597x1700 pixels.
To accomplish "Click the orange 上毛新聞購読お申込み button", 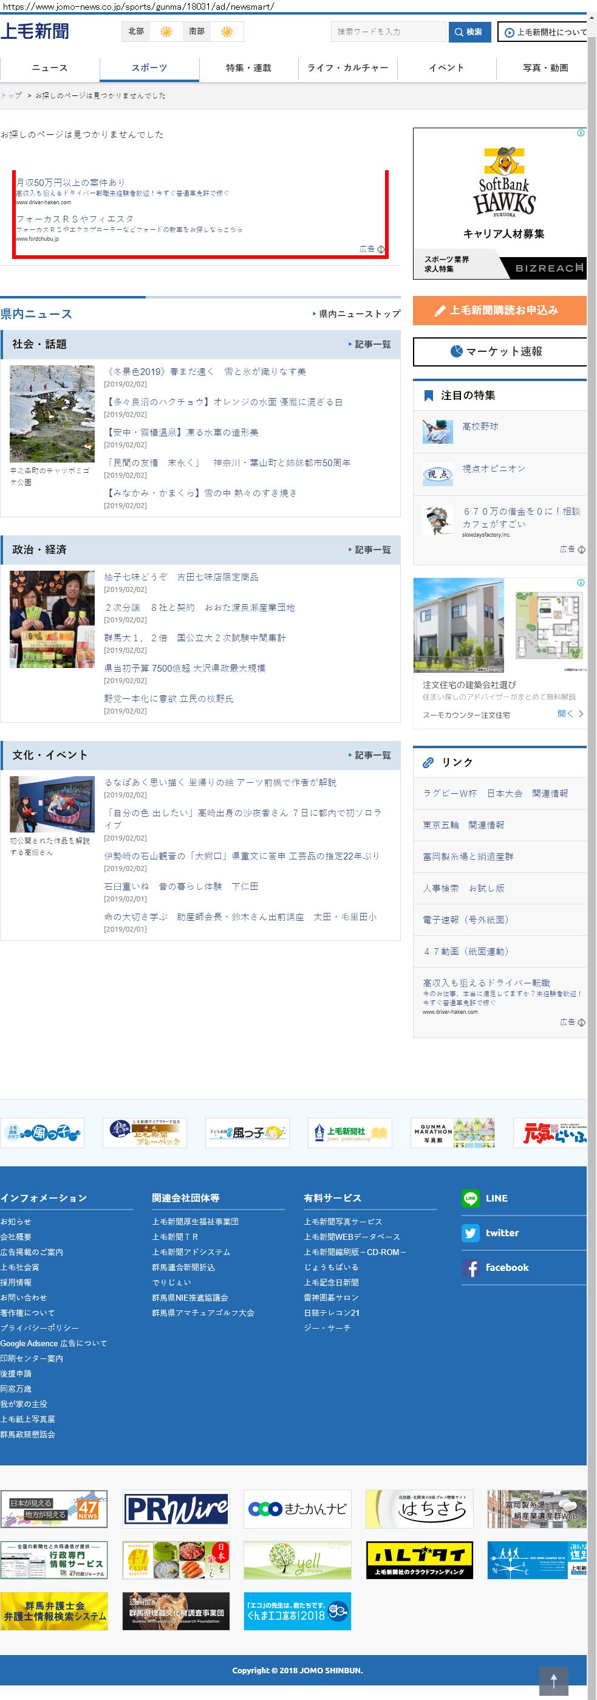I will pyautogui.click(x=499, y=310).
